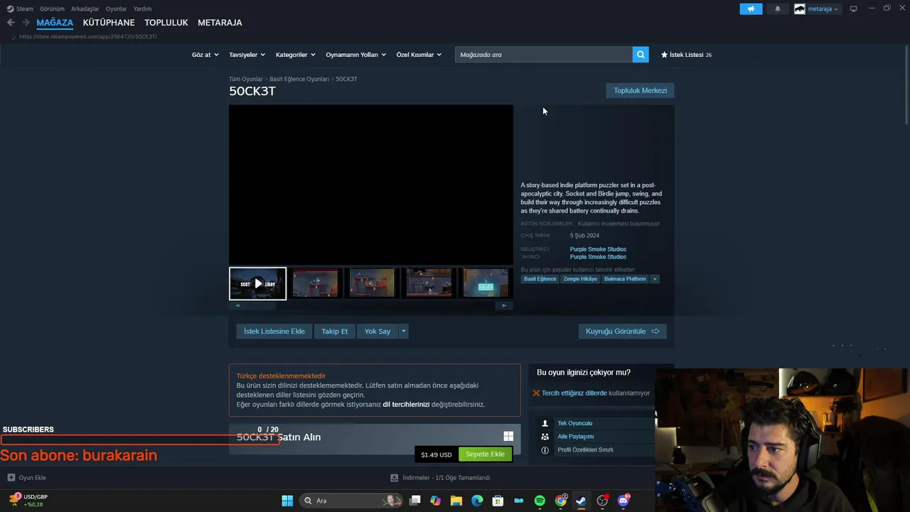Play the trailer video thumbnail
910x512 pixels.
257,284
